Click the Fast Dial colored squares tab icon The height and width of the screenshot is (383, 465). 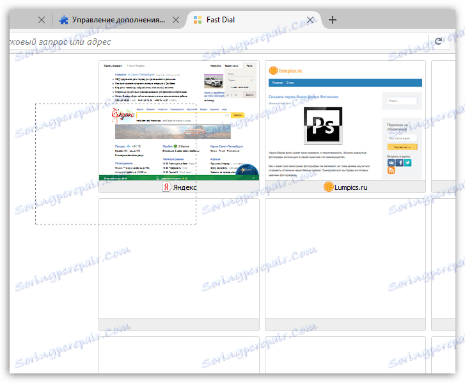point(198,20)
